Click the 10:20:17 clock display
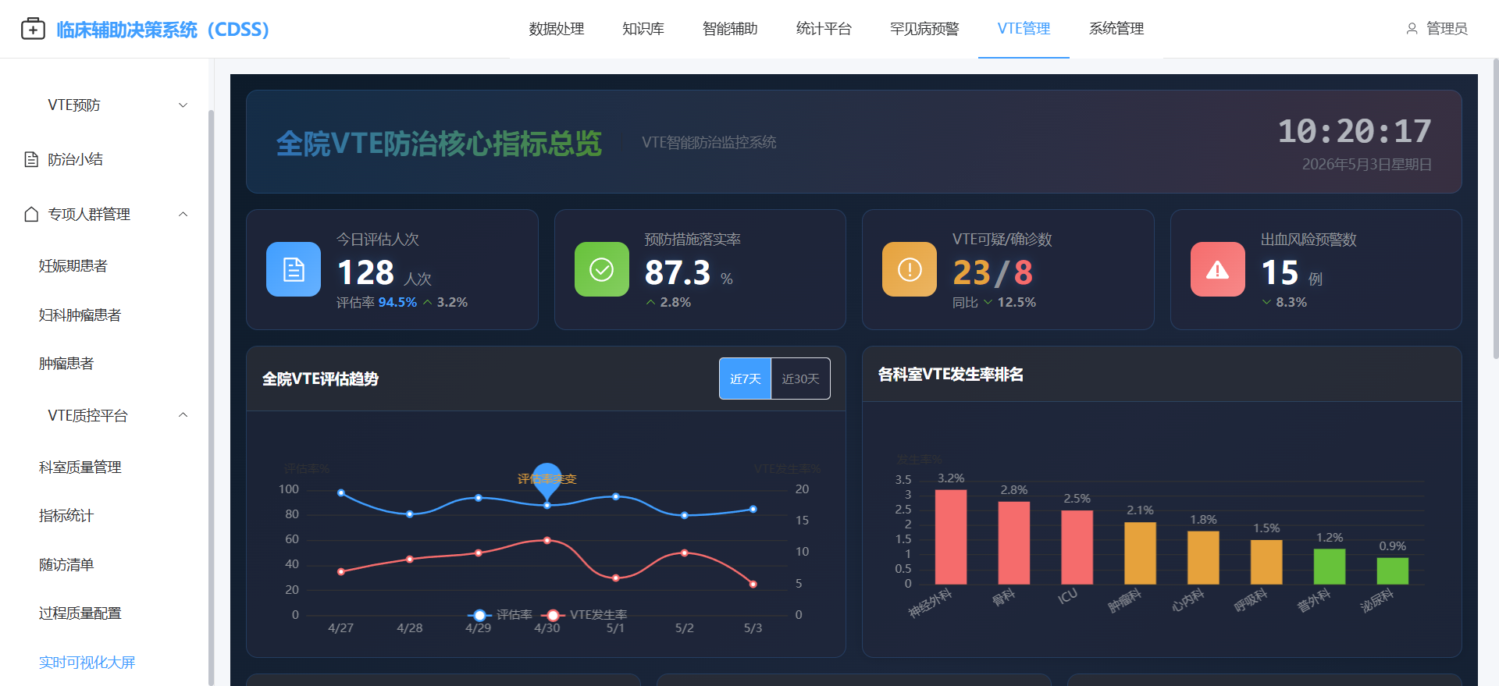Screen dimensions: 1499x686 [x=1355, y=131]
